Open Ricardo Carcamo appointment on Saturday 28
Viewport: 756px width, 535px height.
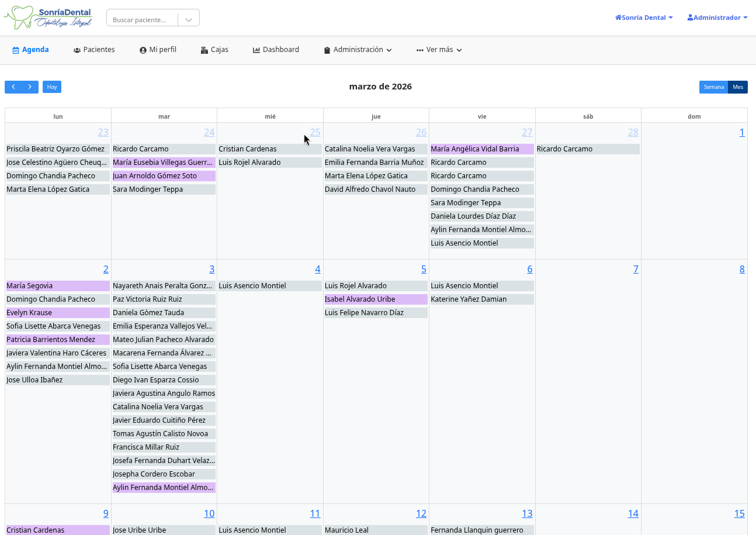pyautogui.click(x=588, y=149)
